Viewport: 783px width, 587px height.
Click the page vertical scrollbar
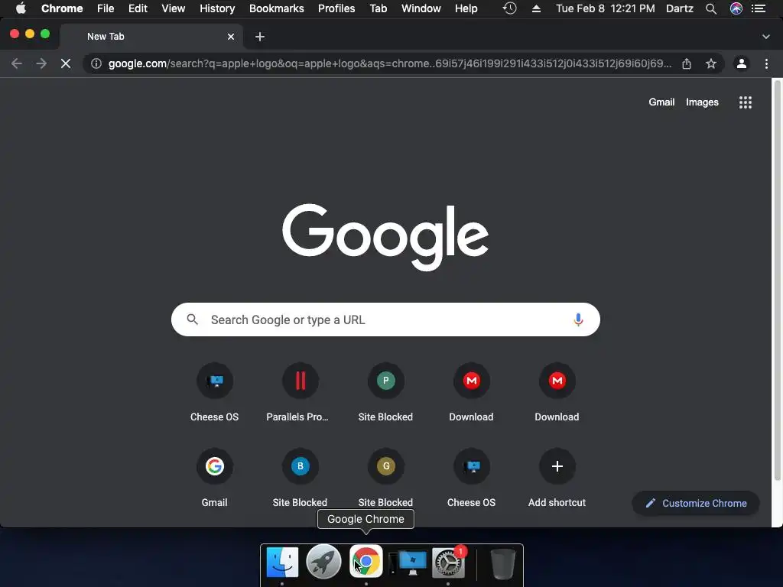[777, 280]
